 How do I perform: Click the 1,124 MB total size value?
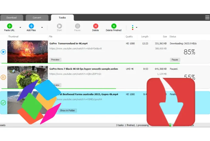[162, 74]
